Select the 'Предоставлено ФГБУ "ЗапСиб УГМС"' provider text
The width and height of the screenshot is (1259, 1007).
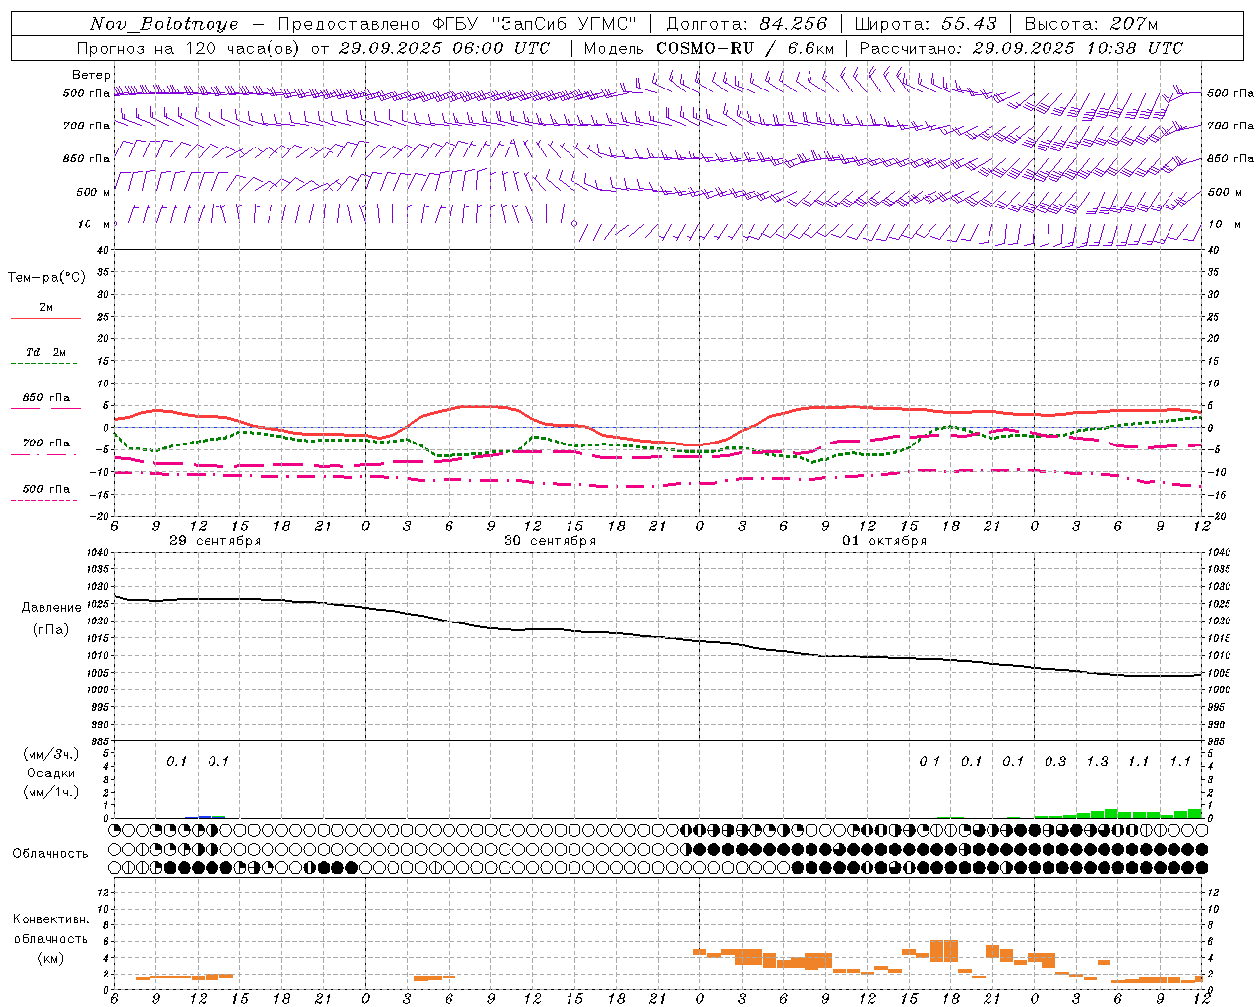tap(457, 24)
